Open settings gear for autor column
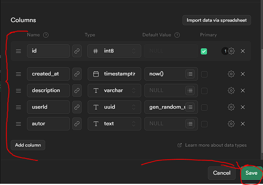Screen dimensions: 263x185 pos(231,124)
